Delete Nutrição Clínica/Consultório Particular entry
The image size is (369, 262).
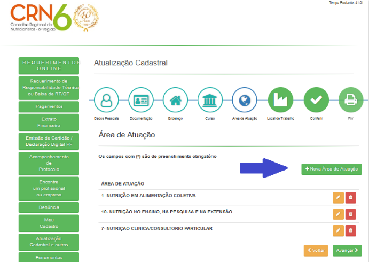351,230
